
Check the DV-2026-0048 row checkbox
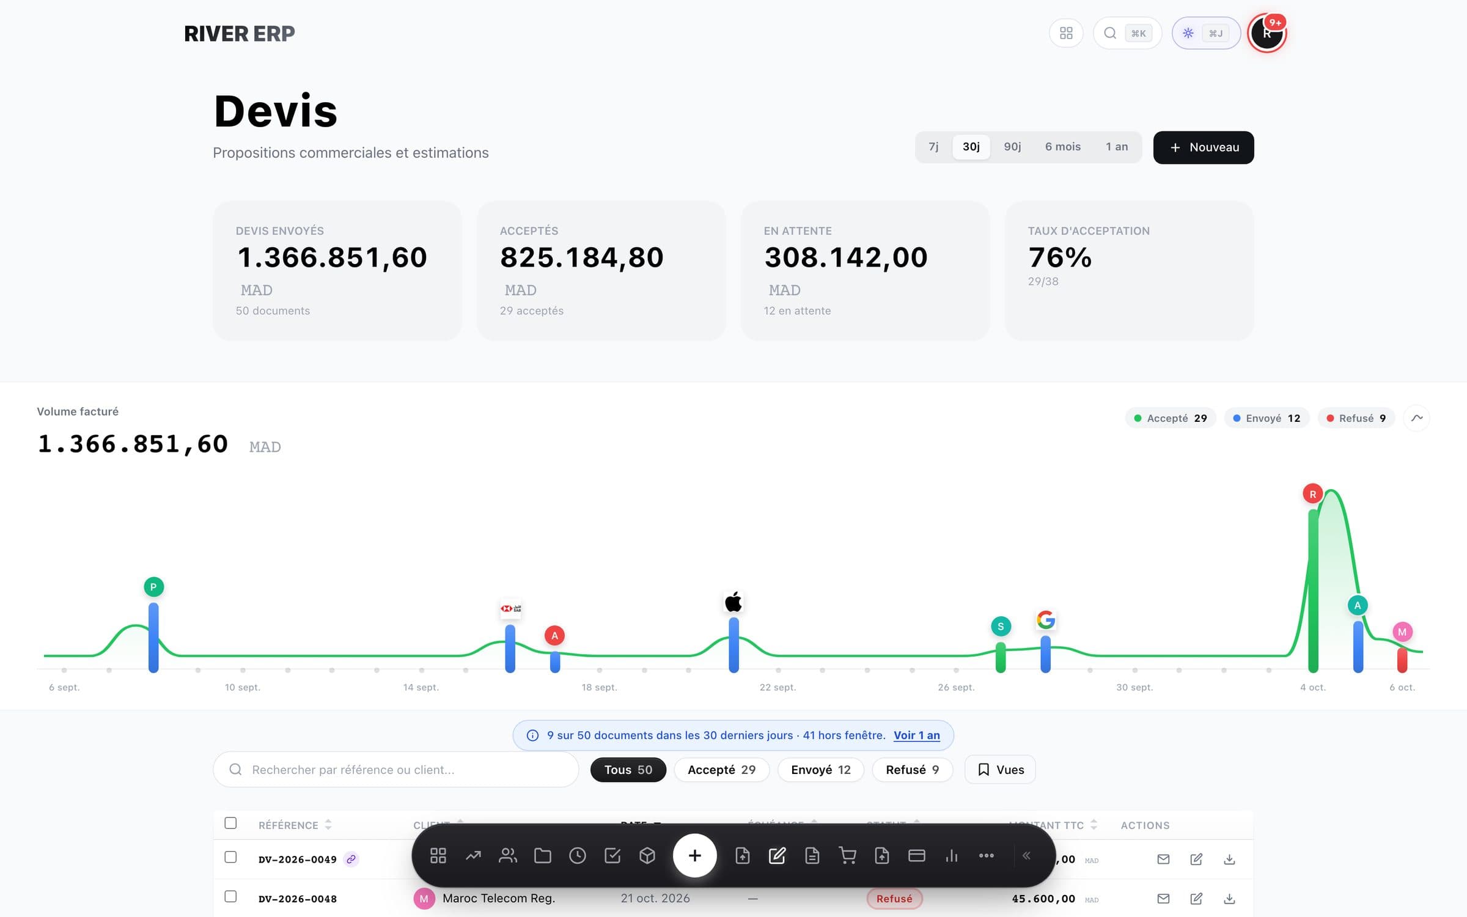pyautogui.click(x=230, y=896)
